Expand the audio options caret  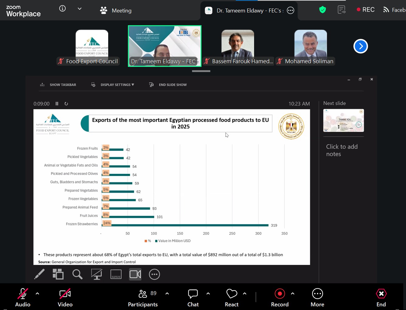pos(37,294)
